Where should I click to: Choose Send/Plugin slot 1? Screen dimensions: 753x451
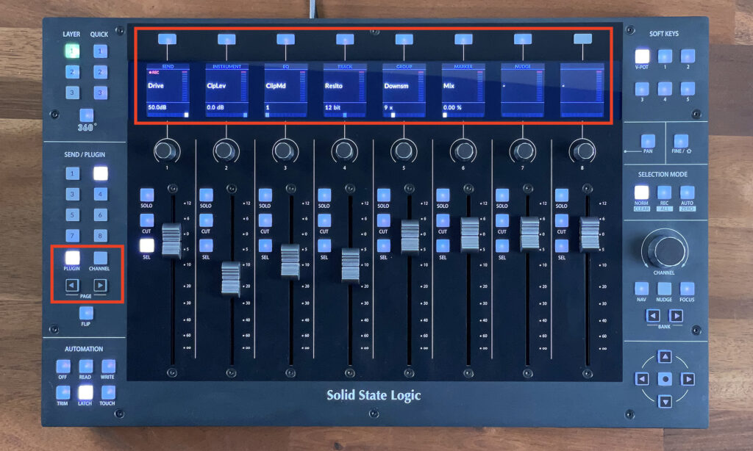72,173
